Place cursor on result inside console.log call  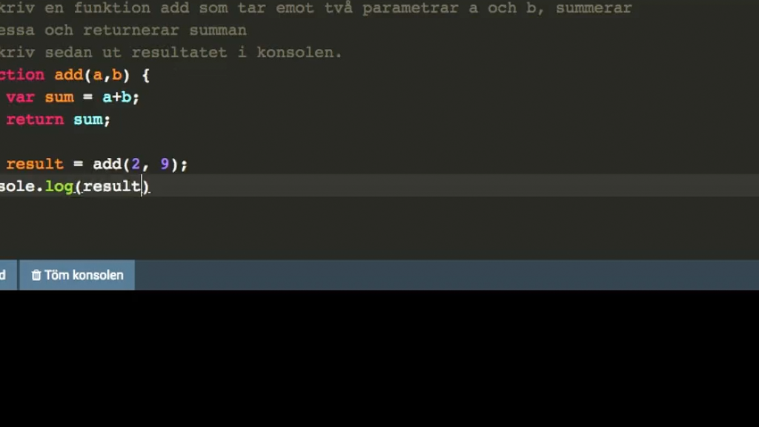112,186
